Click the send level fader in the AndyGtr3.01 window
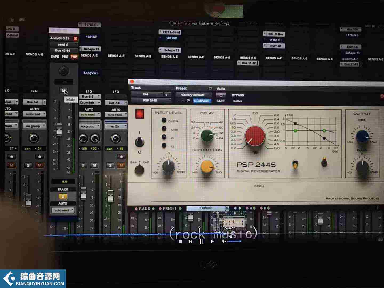Viewport: 384px width, 288px height. coord(59,129)
